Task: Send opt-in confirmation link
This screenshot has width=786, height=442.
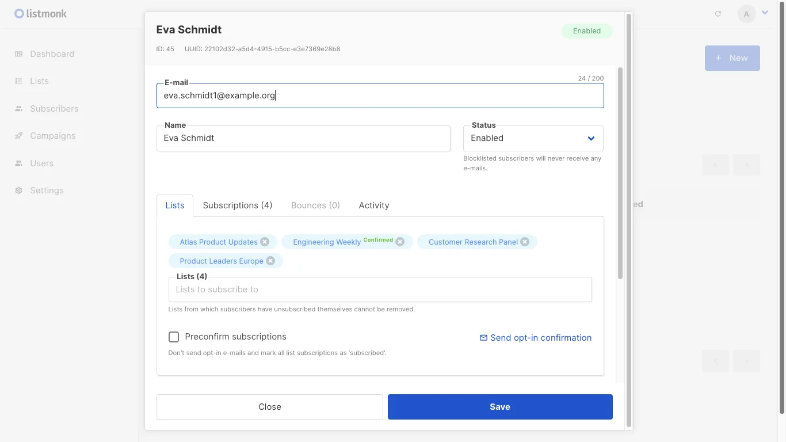Action: tap(536, 338)
